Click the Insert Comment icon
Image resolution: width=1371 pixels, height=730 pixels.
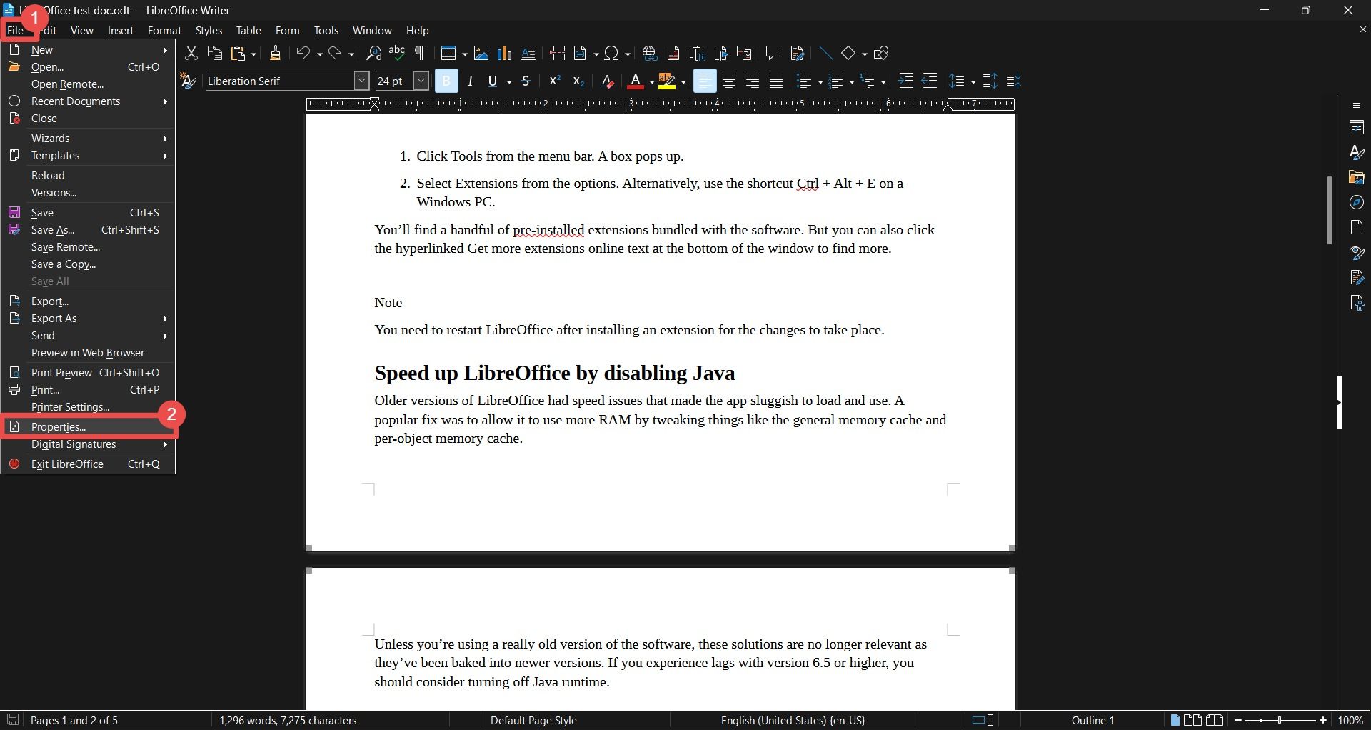click(x=773, y=53)
